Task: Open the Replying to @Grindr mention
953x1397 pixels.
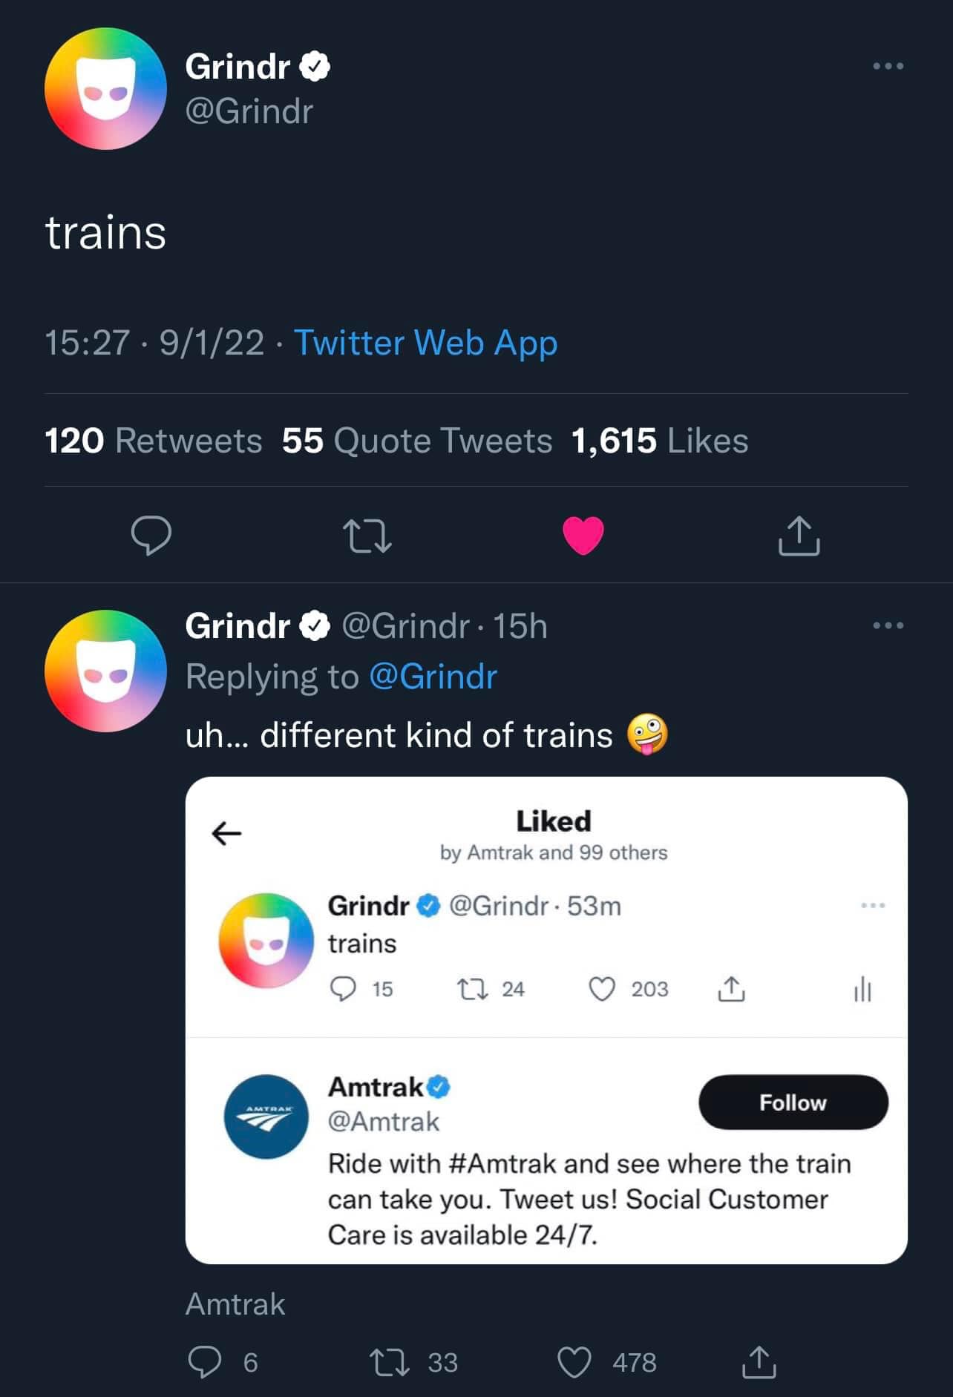Action: pos(433,676)
